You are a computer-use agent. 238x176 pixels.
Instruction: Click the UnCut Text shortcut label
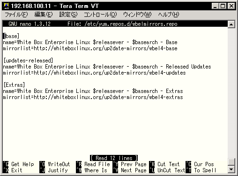point(171,170)
